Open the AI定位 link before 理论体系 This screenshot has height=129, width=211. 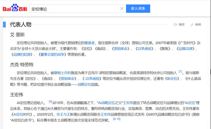tap(190, 103)
